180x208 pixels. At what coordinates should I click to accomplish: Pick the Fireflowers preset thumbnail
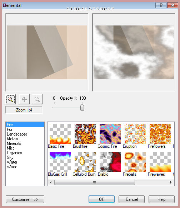[160, 134]
